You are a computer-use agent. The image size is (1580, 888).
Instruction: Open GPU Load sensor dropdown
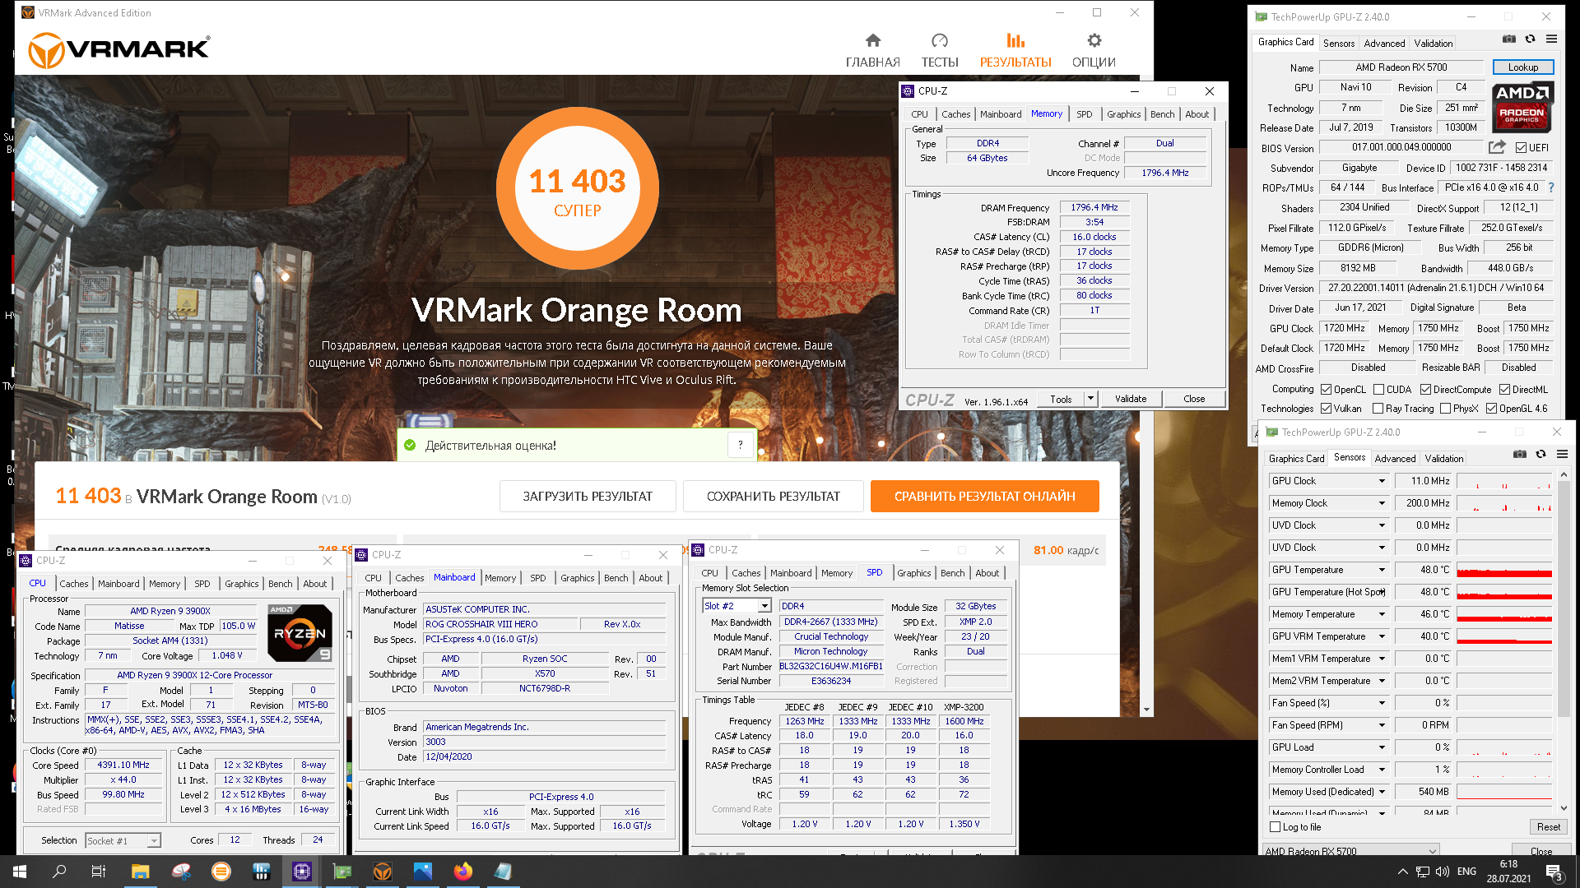point(1382,747)
